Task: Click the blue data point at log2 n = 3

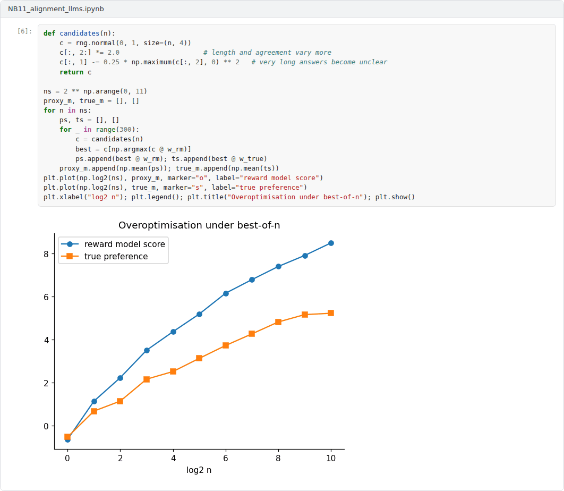Action: pyautogui.click(x=147, y=351)
